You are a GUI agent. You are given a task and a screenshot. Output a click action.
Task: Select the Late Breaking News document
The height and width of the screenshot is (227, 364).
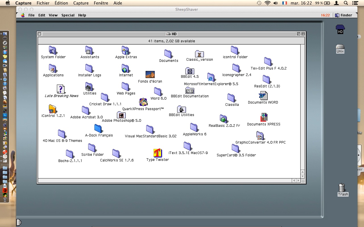click(61, 89)
